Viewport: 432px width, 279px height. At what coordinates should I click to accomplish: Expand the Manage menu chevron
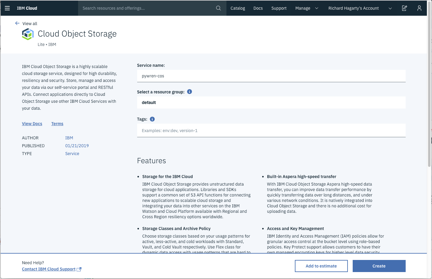pos(317,8)
